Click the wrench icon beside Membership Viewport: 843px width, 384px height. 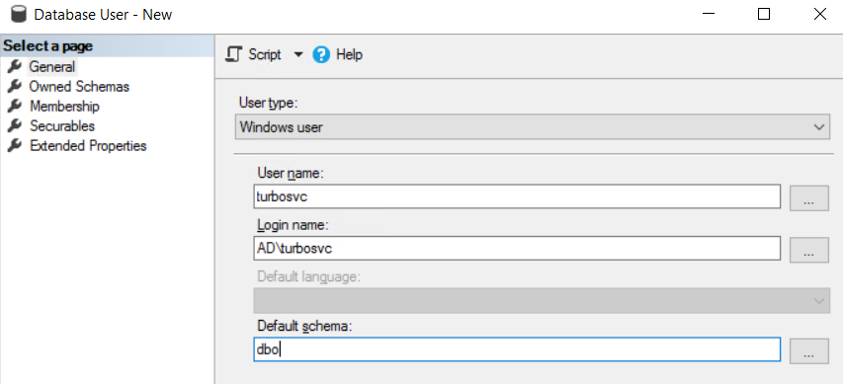[x=15, y=107]
